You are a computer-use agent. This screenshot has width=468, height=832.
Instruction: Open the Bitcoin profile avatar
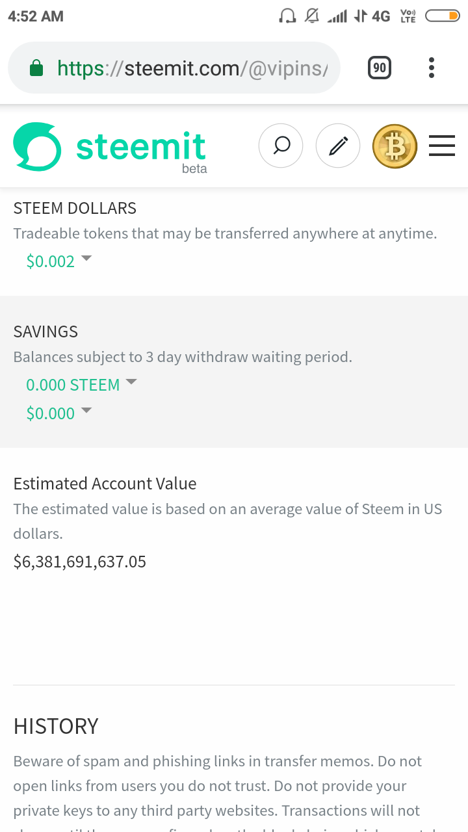[x=395, y=146]
